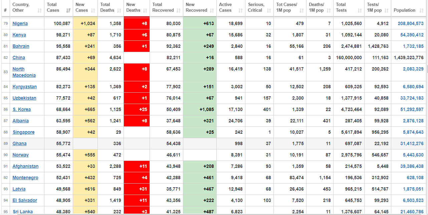Open the Nigeria country link
This screenshot has height=215, width=428.
pyautogui.click(x=20, y=24)
